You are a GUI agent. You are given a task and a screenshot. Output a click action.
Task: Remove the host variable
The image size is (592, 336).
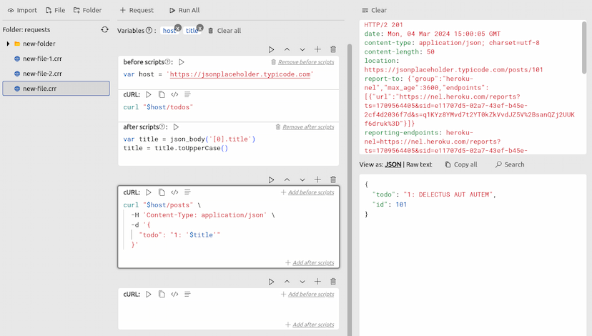pyautogui.click(x=178, y=28)
